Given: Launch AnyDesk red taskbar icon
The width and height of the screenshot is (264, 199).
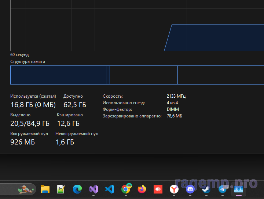Looking at the screenshot, I should coord(158,189).
